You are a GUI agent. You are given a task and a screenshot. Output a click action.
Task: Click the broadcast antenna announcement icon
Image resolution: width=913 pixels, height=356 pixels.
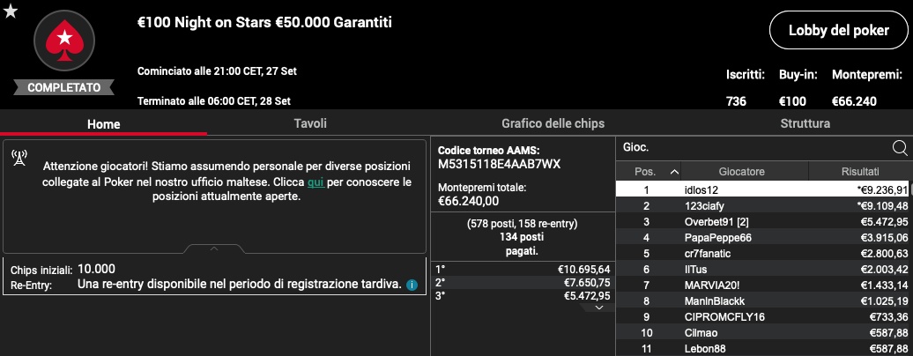tap(19, 158)
